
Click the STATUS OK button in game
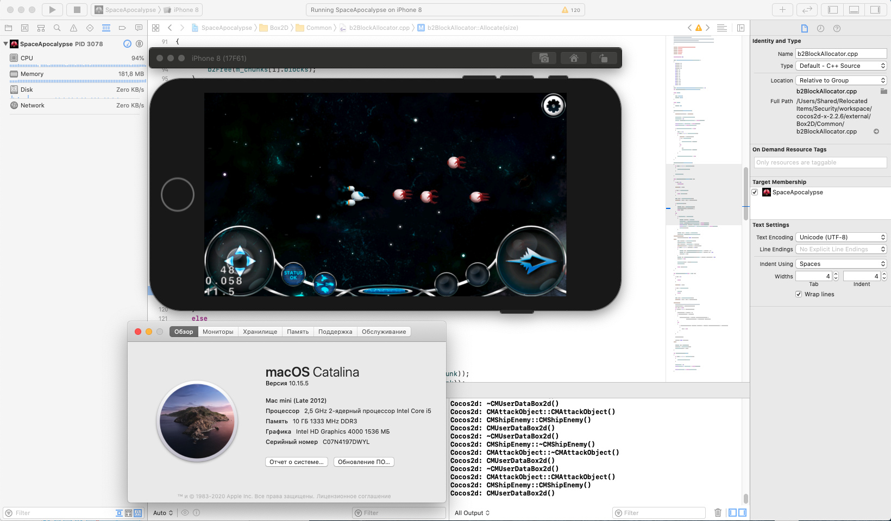(x=293, y=275)
